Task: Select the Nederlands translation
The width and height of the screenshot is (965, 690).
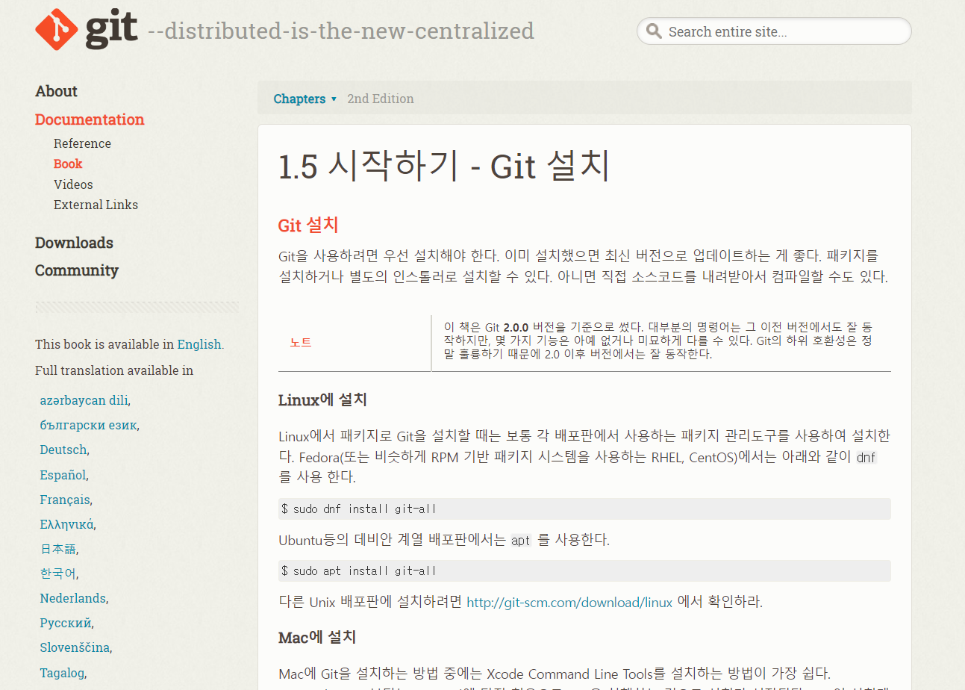Action: [x=72, y=598]
